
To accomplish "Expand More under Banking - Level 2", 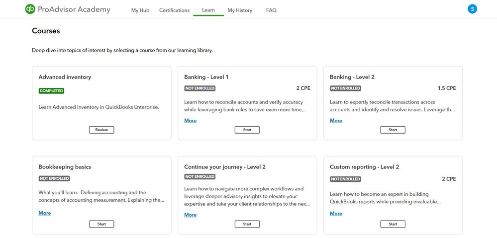I will [336, 121].
